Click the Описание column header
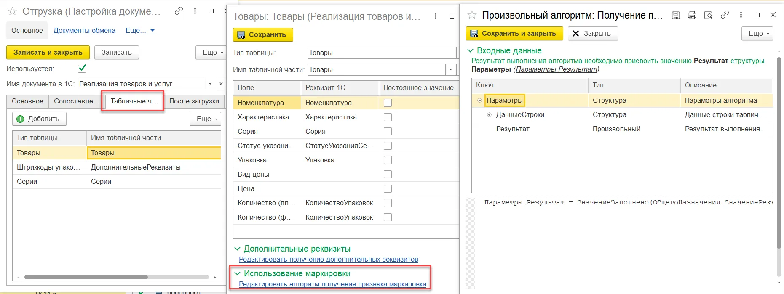 [726, 85]
